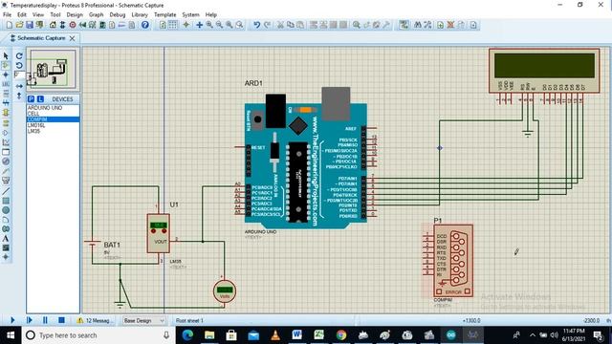Image resolution: width=612 pixels, height=344 pixels.
Task: Pause the simulation
Action: pyautogui.click(x=45, y=320)
